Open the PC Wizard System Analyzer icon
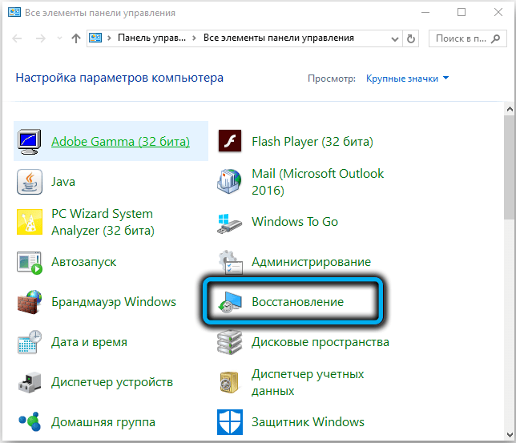The height and width of the screenshot is (443, 516). (30, 222)
